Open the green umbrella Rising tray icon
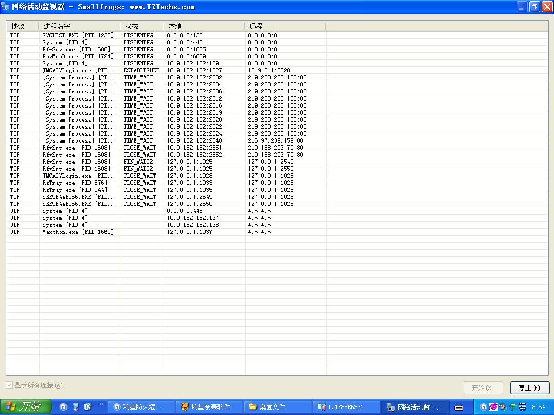The image size is (554, 415). pos(512,407)
